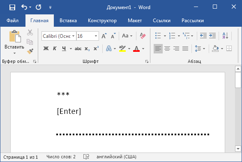Screen dimensions: 242x162
Task: Customize Quick Access Toolbar dropdown
Action: [x=50, y=7]
